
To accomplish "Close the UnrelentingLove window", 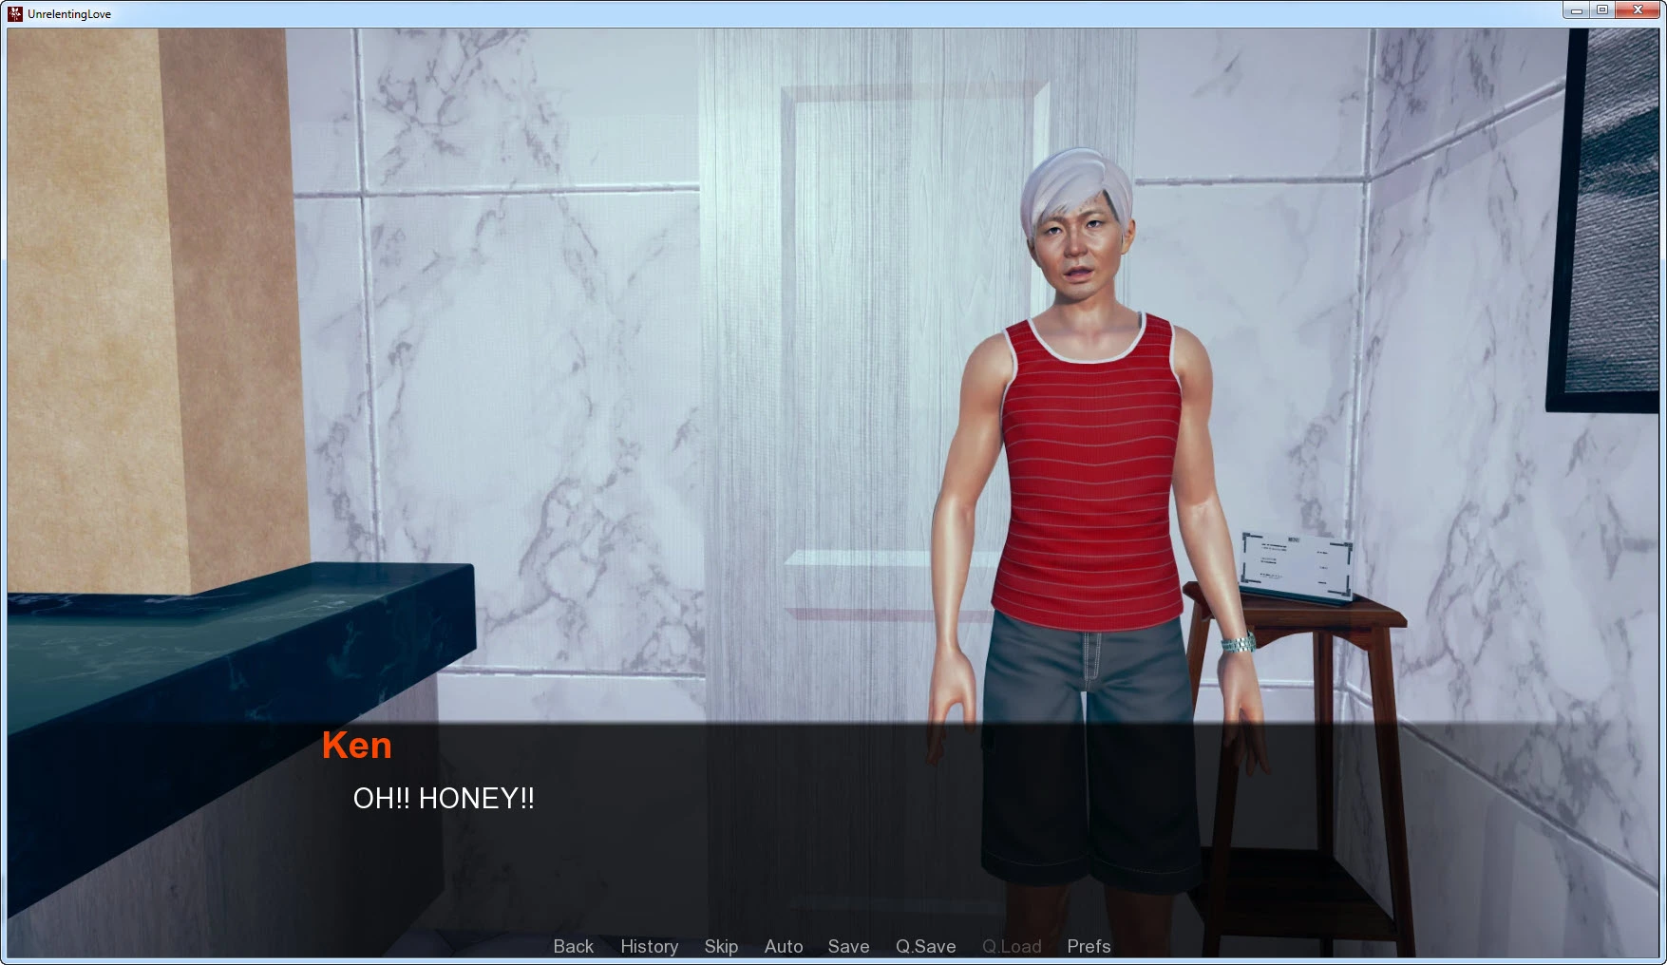I will click(x=1638, y=10).
